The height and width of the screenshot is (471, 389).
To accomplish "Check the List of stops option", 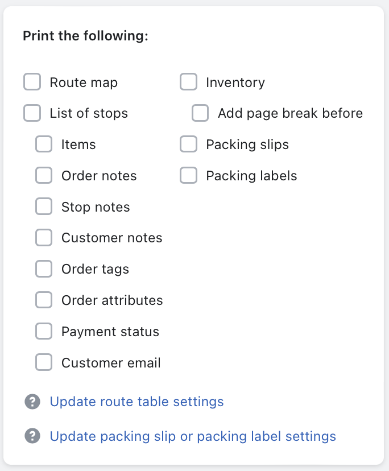I will [32, 113].
